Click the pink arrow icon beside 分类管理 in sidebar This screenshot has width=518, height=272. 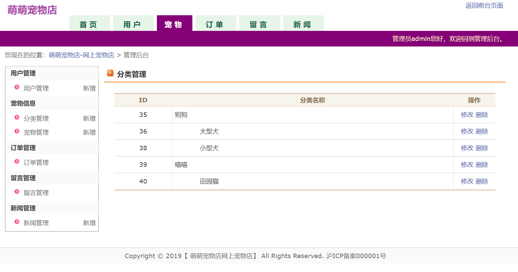(17, 118)
